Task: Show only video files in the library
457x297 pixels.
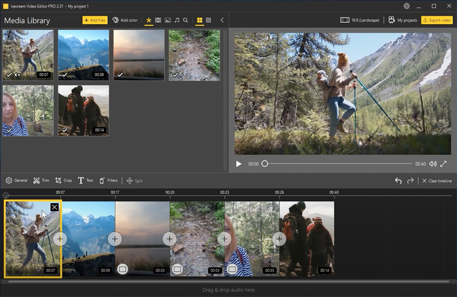Action: [157, 20]
